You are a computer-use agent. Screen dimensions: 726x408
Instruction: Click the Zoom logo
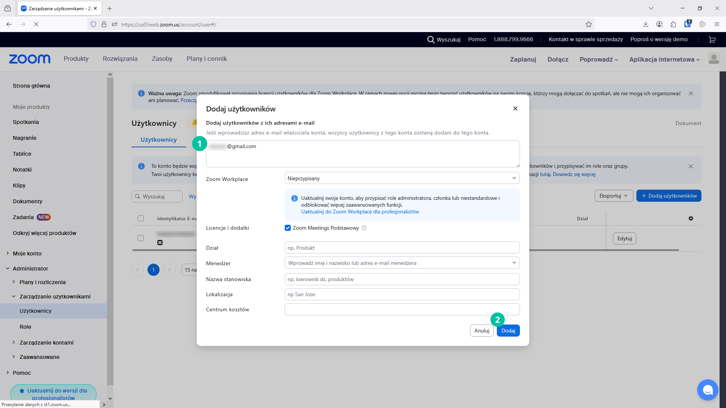29,59
